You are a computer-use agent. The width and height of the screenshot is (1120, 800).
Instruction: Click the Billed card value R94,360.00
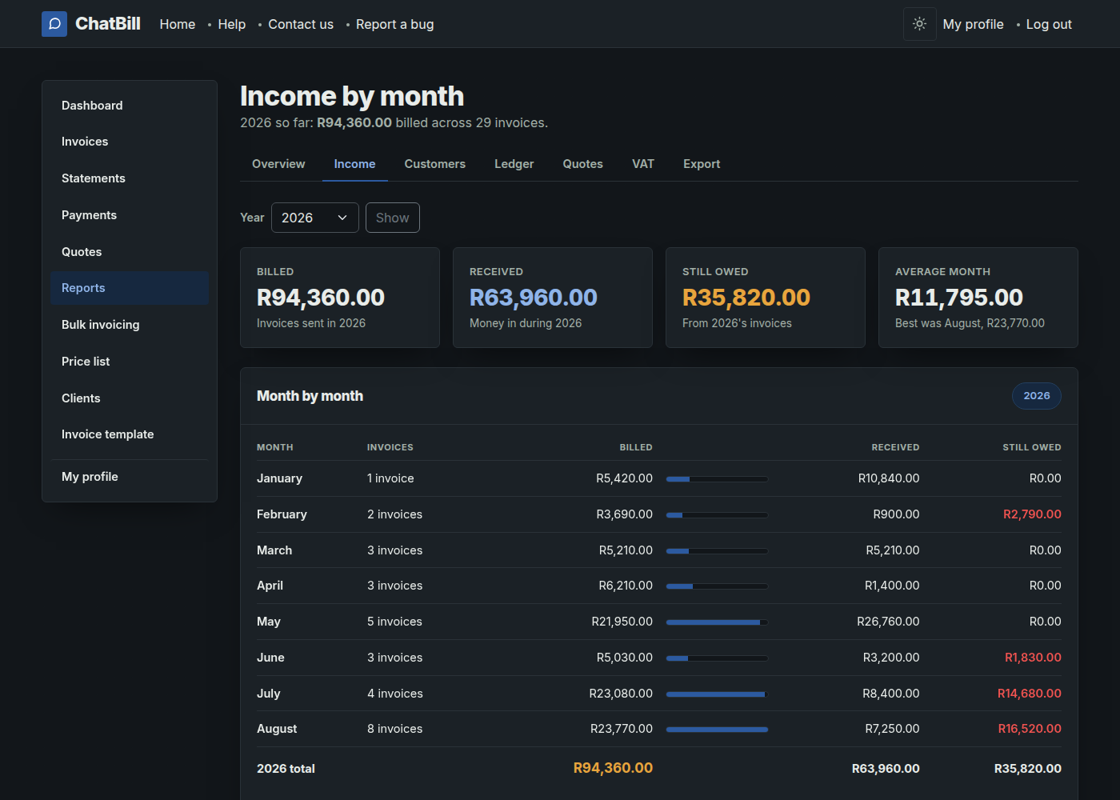(321, 298)
